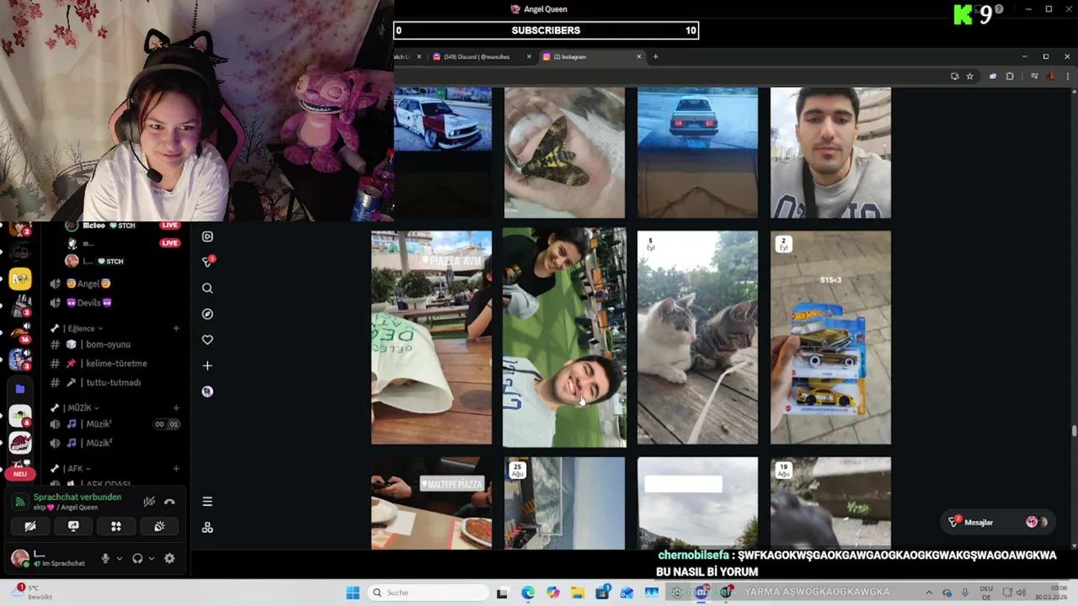This screenshot has height=606, width=1078.
Task: Open the Instagram Meta apps icon below the More menu
Action: pos(207,528)
